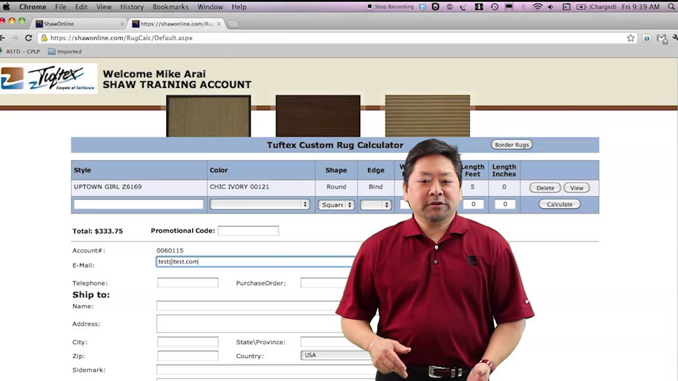
Task: Open the Chrome wrench settings menu
Action: coord(675,38)
